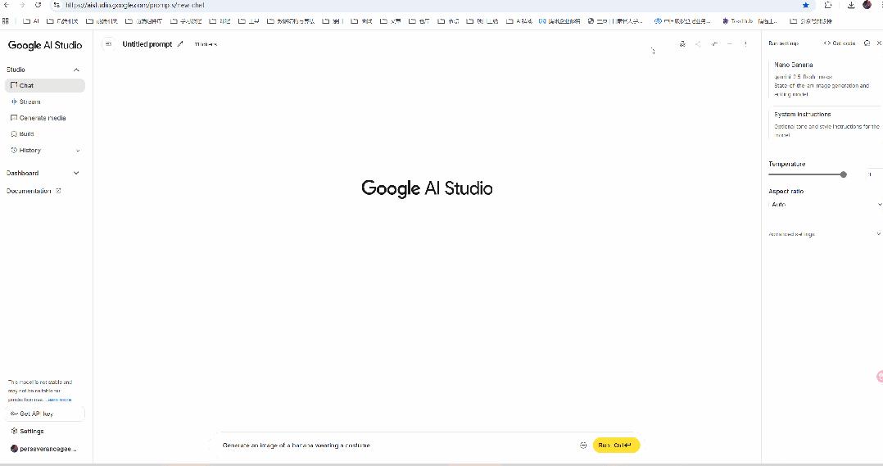Click the compare mode icon in toolbar
Screen dimensions: 883x466
(714, 44)
